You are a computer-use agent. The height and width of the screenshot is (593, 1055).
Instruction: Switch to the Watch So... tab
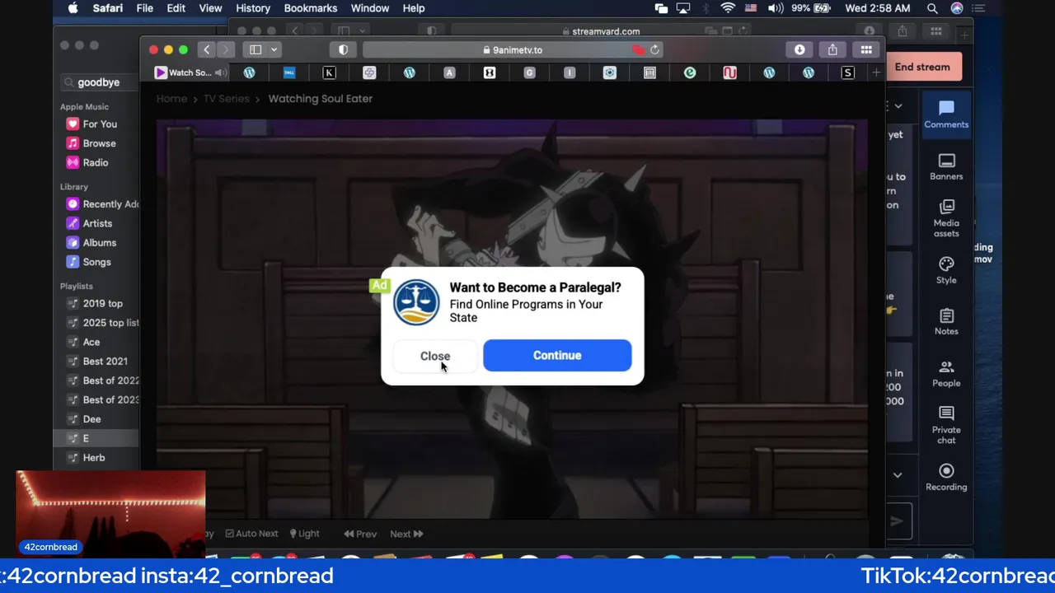(190, 72)
